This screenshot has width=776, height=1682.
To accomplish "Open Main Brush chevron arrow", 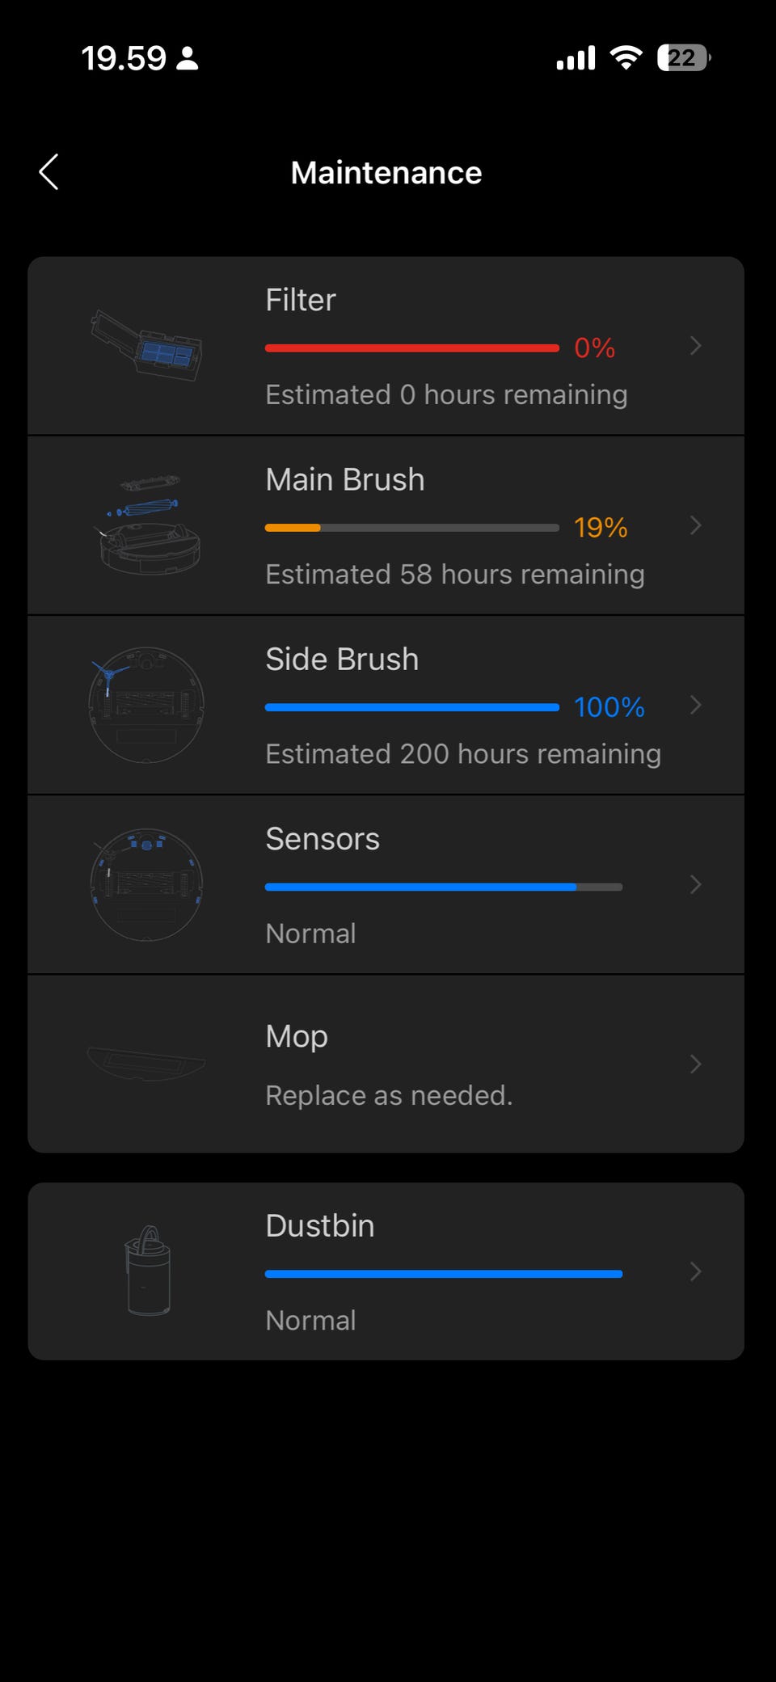I will click(x=695, y=525).
